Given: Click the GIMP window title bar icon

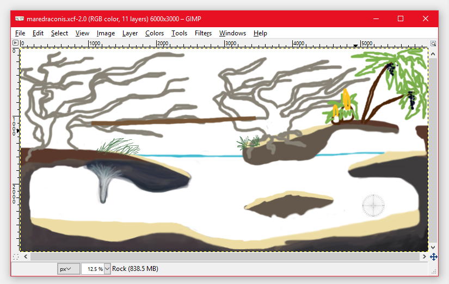Looking at the screenshot, I should (x=19, y=19).
